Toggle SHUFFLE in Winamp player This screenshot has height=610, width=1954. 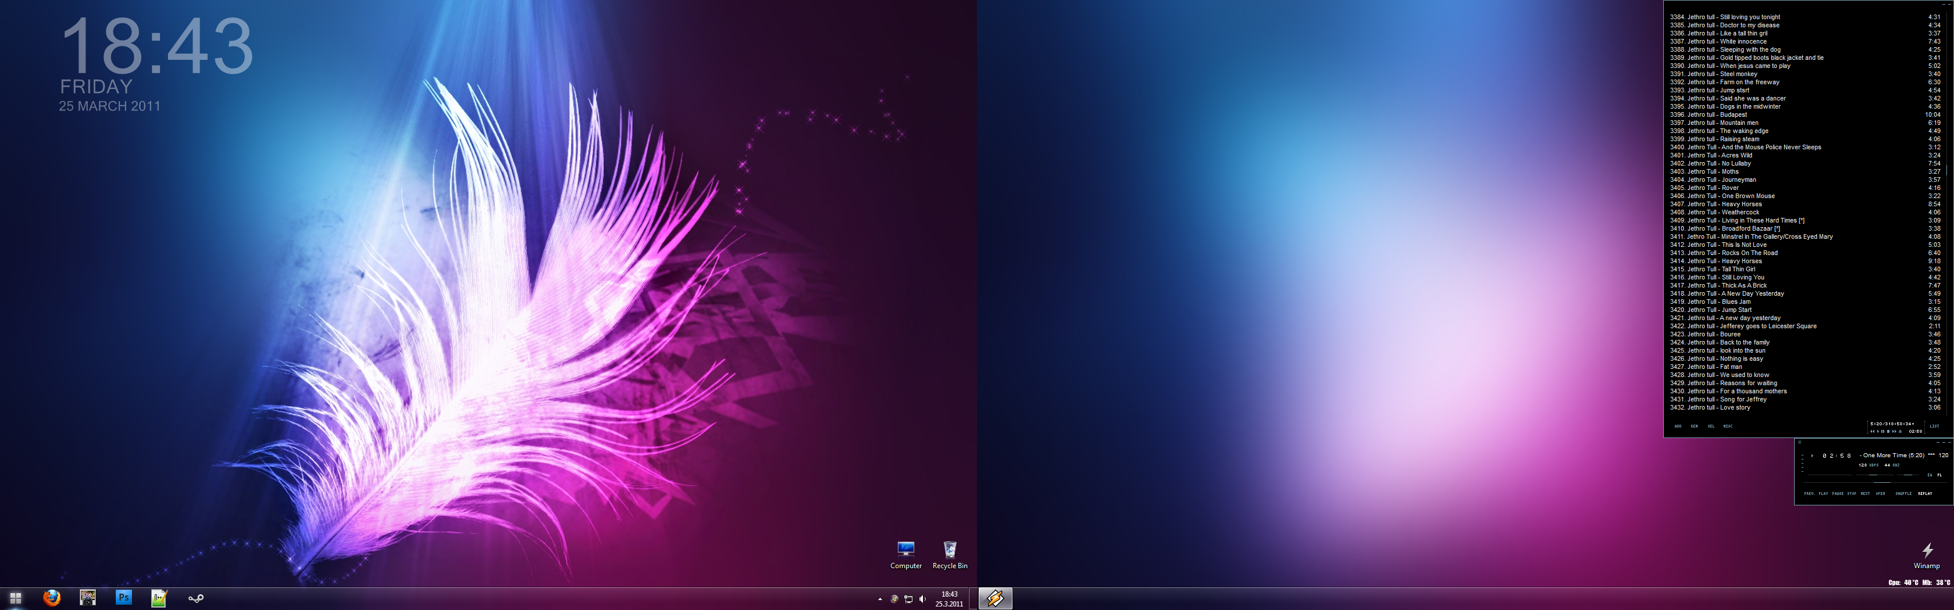pos(1903,493)
